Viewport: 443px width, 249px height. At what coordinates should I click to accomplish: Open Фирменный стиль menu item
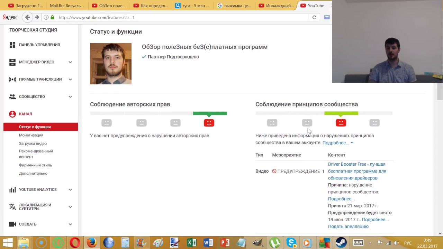coord(35,165)
